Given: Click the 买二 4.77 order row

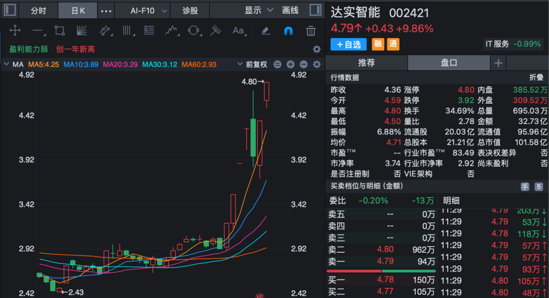Looking at the screenshot, I should 381,291.
